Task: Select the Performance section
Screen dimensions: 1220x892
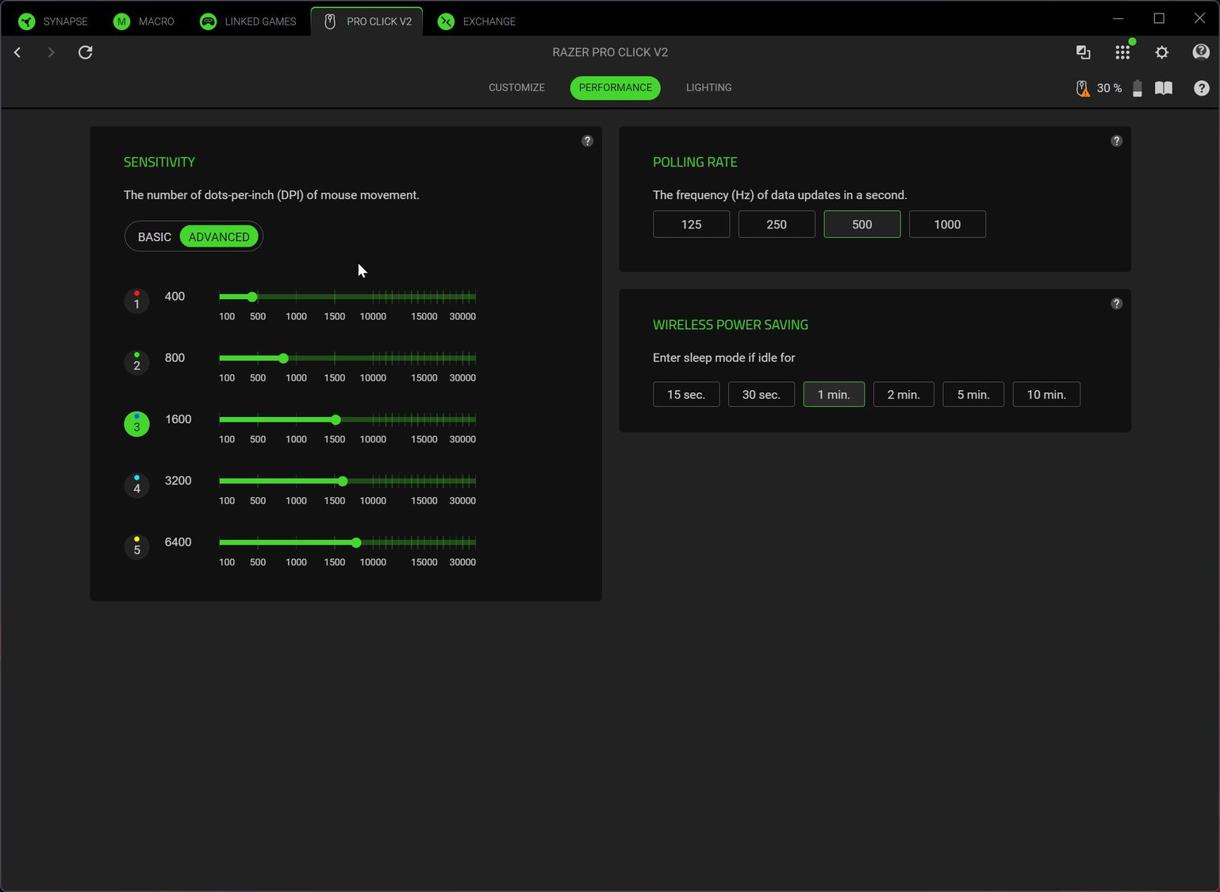Action: [x=616, y=88]
